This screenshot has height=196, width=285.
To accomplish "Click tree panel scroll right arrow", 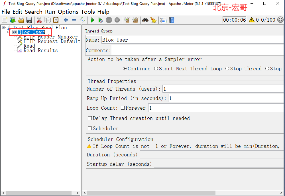I will [x=78, y=193].
